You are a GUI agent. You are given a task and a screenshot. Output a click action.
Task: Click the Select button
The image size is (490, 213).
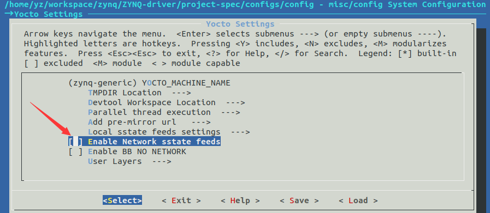[122, 200]
